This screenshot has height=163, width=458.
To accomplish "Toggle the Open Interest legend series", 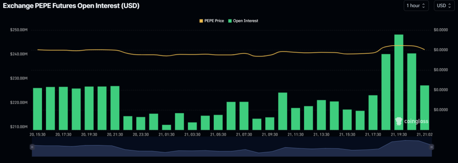I will 243,21.
